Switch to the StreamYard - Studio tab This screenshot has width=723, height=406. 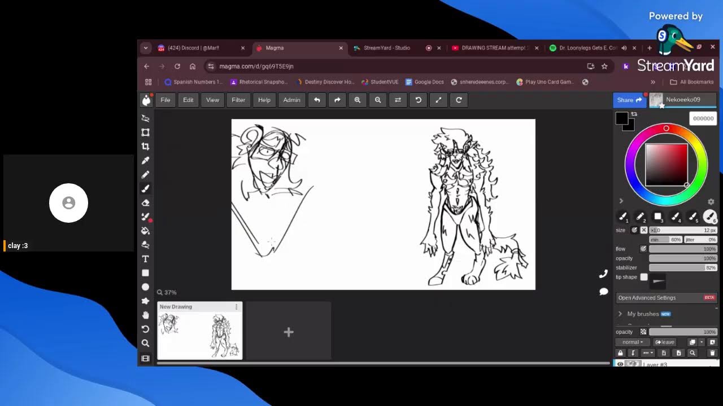click(x=387, y=48)
